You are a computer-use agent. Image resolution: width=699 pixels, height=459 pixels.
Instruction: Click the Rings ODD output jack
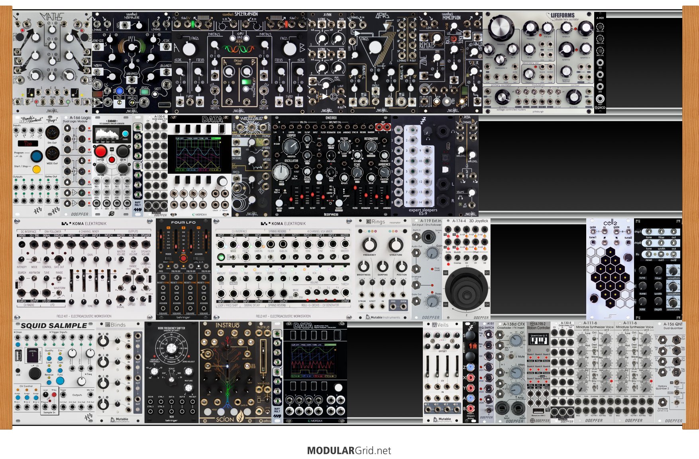[393, 307]
